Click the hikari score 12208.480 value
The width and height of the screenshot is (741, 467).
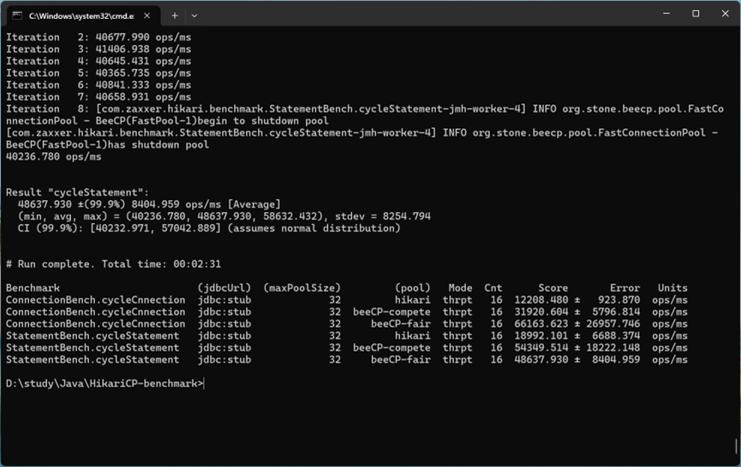pos(541,300)
